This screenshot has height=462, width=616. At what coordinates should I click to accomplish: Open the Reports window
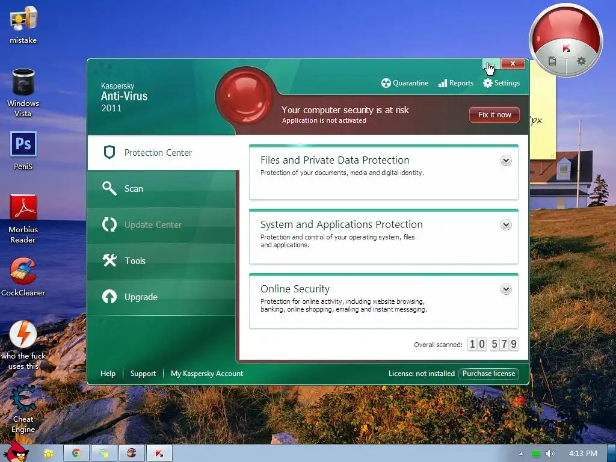pyautogui.click(x=456, y=83)
